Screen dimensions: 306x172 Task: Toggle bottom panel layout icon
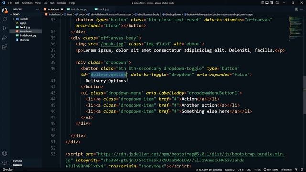click(x=267, y=3)
